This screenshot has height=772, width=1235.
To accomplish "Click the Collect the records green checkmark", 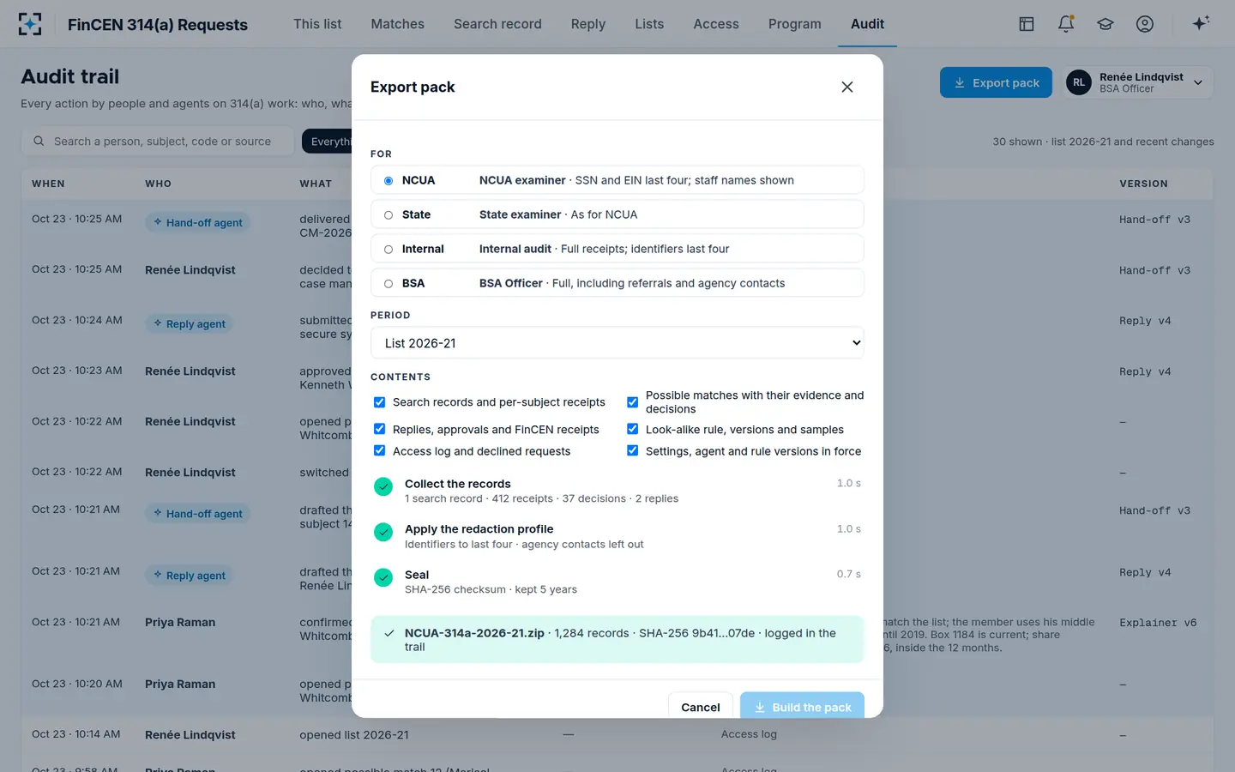I will tap(383, 486).
